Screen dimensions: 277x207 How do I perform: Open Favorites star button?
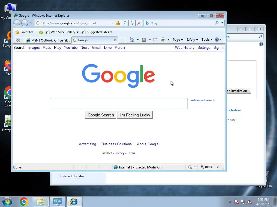[24, 32]
